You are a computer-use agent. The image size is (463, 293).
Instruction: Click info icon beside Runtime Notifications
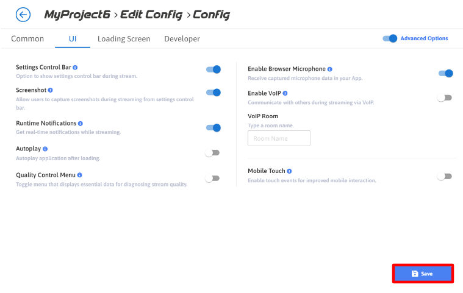pos(81,123)
